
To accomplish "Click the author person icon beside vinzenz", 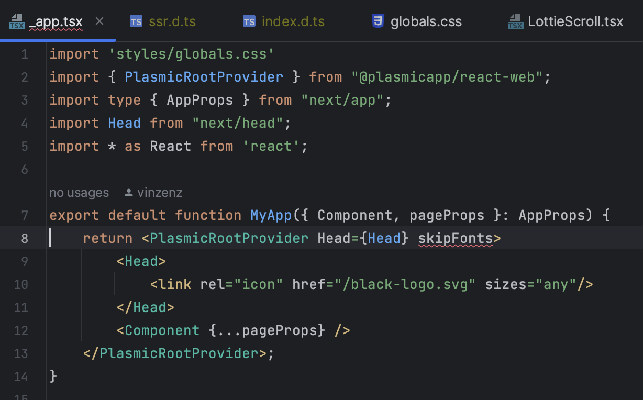I will (x=129, y=193).
